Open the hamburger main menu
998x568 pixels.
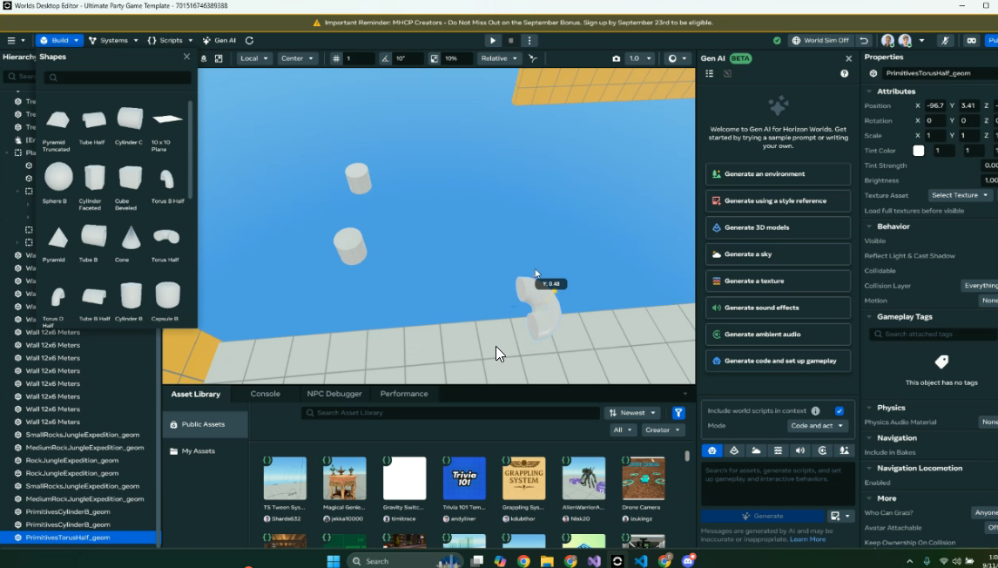[x=10, y=40]
